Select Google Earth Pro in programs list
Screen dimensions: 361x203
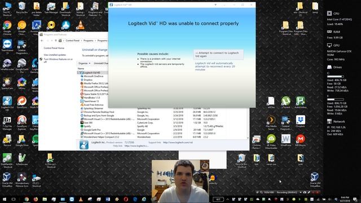click(x=92, y=130)
